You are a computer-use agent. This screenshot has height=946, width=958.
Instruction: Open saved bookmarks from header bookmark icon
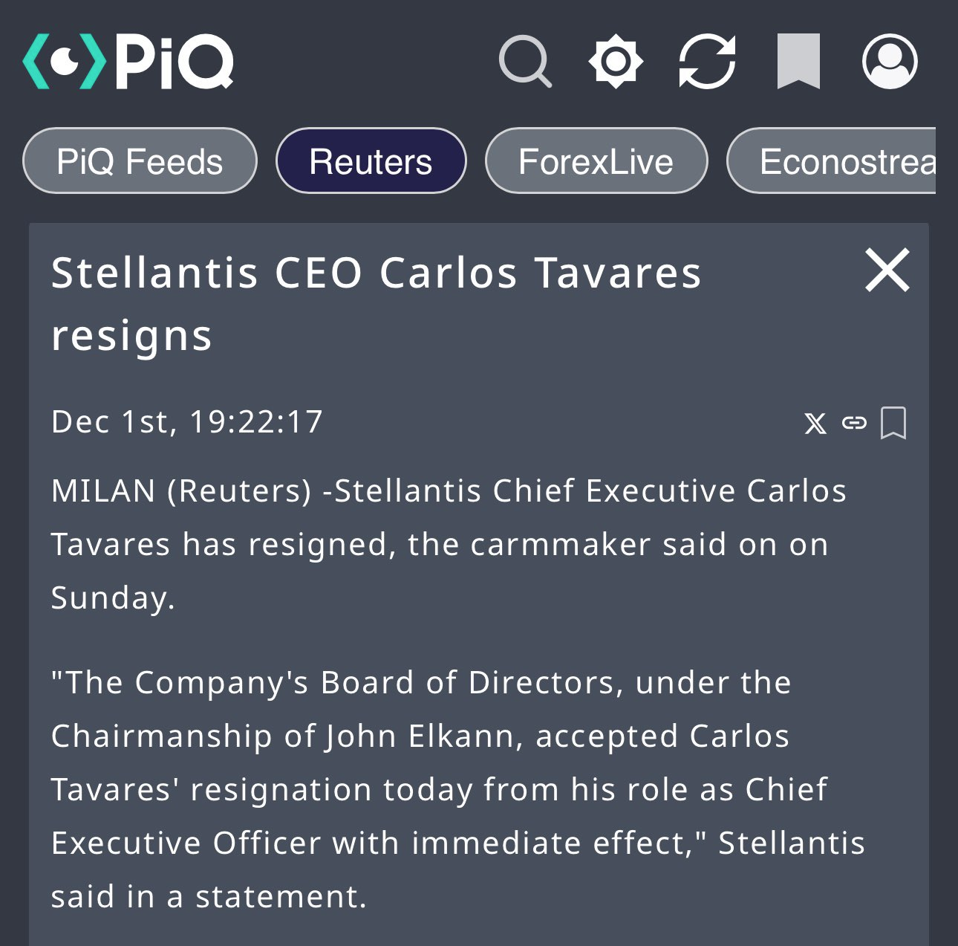[x=798, y=61]
